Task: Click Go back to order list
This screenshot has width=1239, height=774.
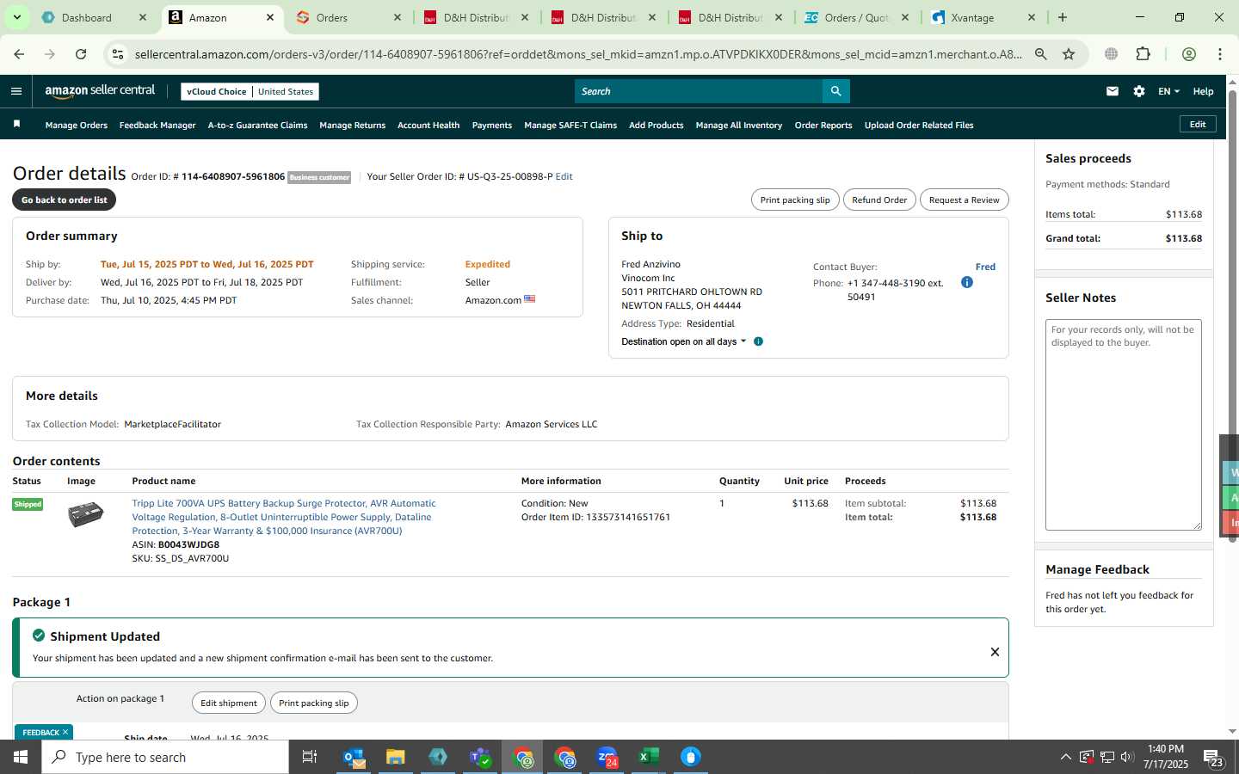Action: pyautogui.click(x=65, y=200)
